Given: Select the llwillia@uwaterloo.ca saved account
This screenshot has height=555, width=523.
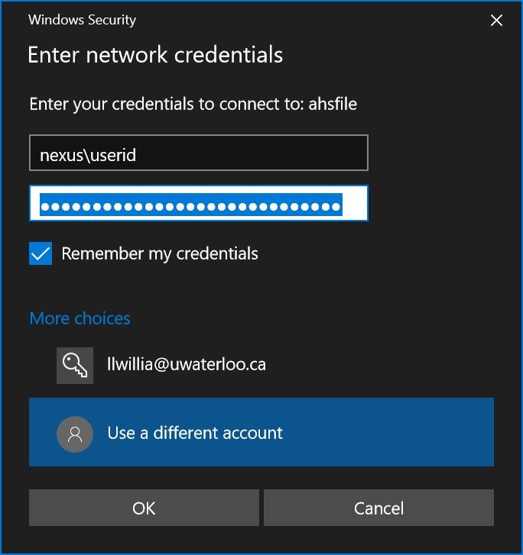Looking at the screenshot, I should click(x=260, y=365).
